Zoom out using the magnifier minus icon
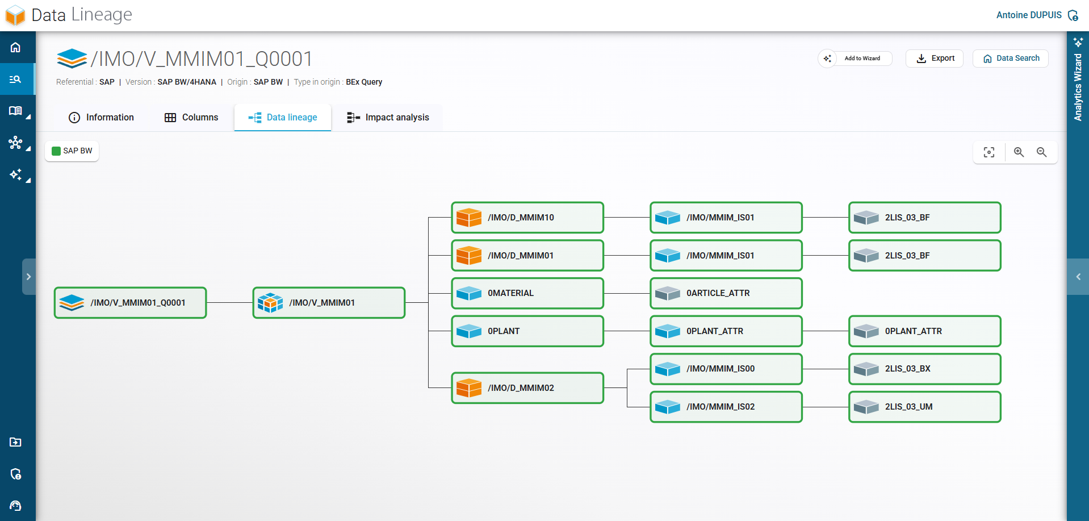 (1042, 152)
